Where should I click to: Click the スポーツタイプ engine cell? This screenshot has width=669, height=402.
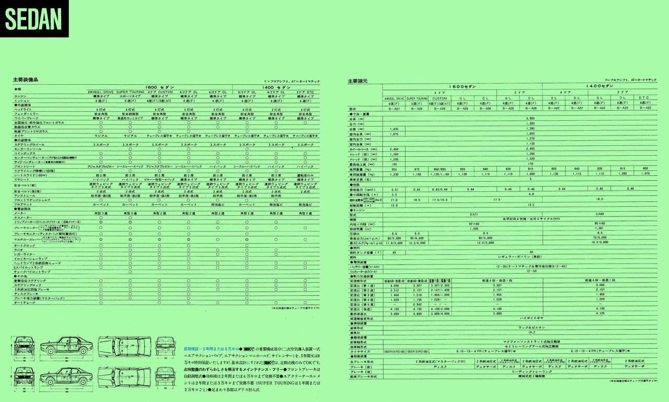pos(130,96)
